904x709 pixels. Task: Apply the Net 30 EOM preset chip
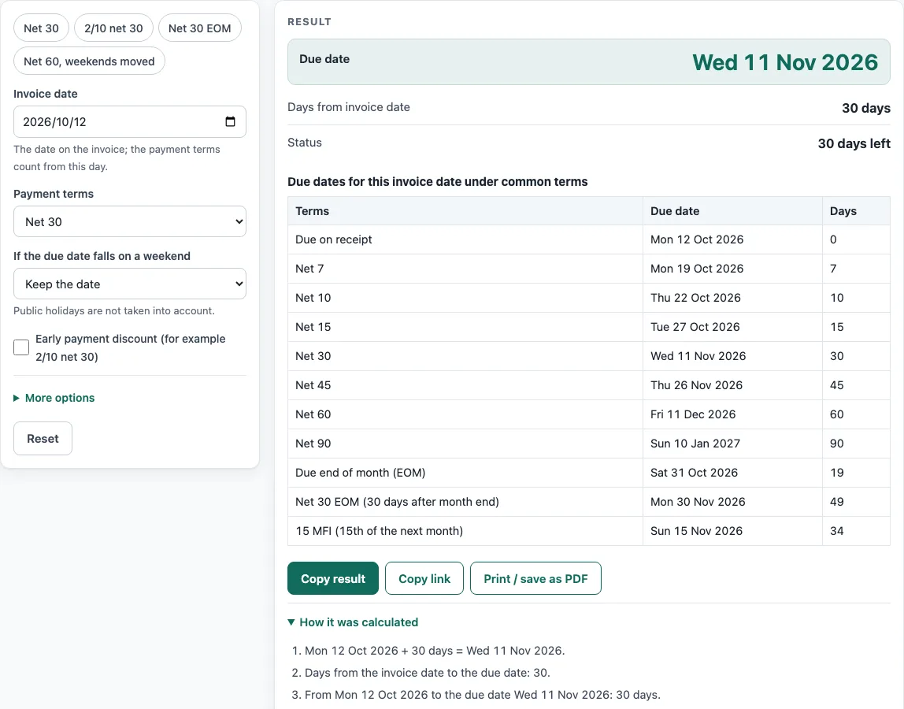point(199,28)
